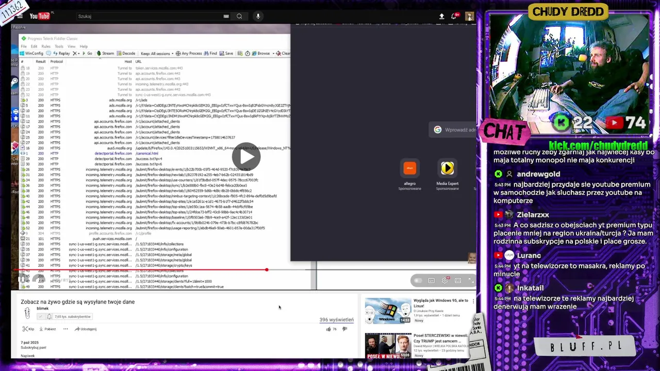Open the subscription bell notification dropdown
The height and width of the screenshot is (371, 660).
click(49, 316)
